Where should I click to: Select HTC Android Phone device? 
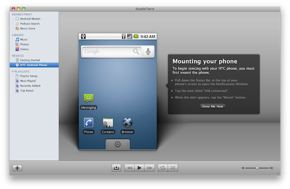pyautogui.click(x=34, y=65)
